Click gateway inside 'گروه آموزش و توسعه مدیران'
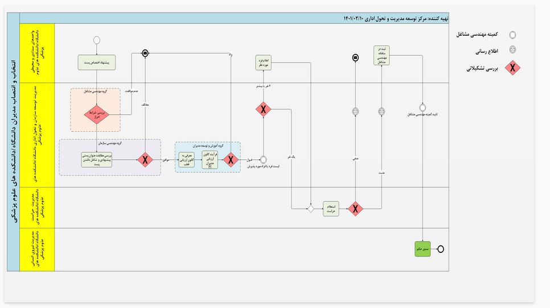The image size is (550, 308). [231, 160]
